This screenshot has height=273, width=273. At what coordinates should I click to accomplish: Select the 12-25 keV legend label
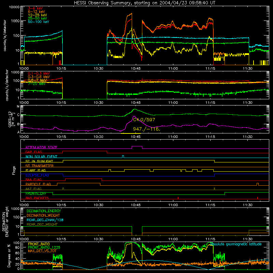(x=38, y=15)
